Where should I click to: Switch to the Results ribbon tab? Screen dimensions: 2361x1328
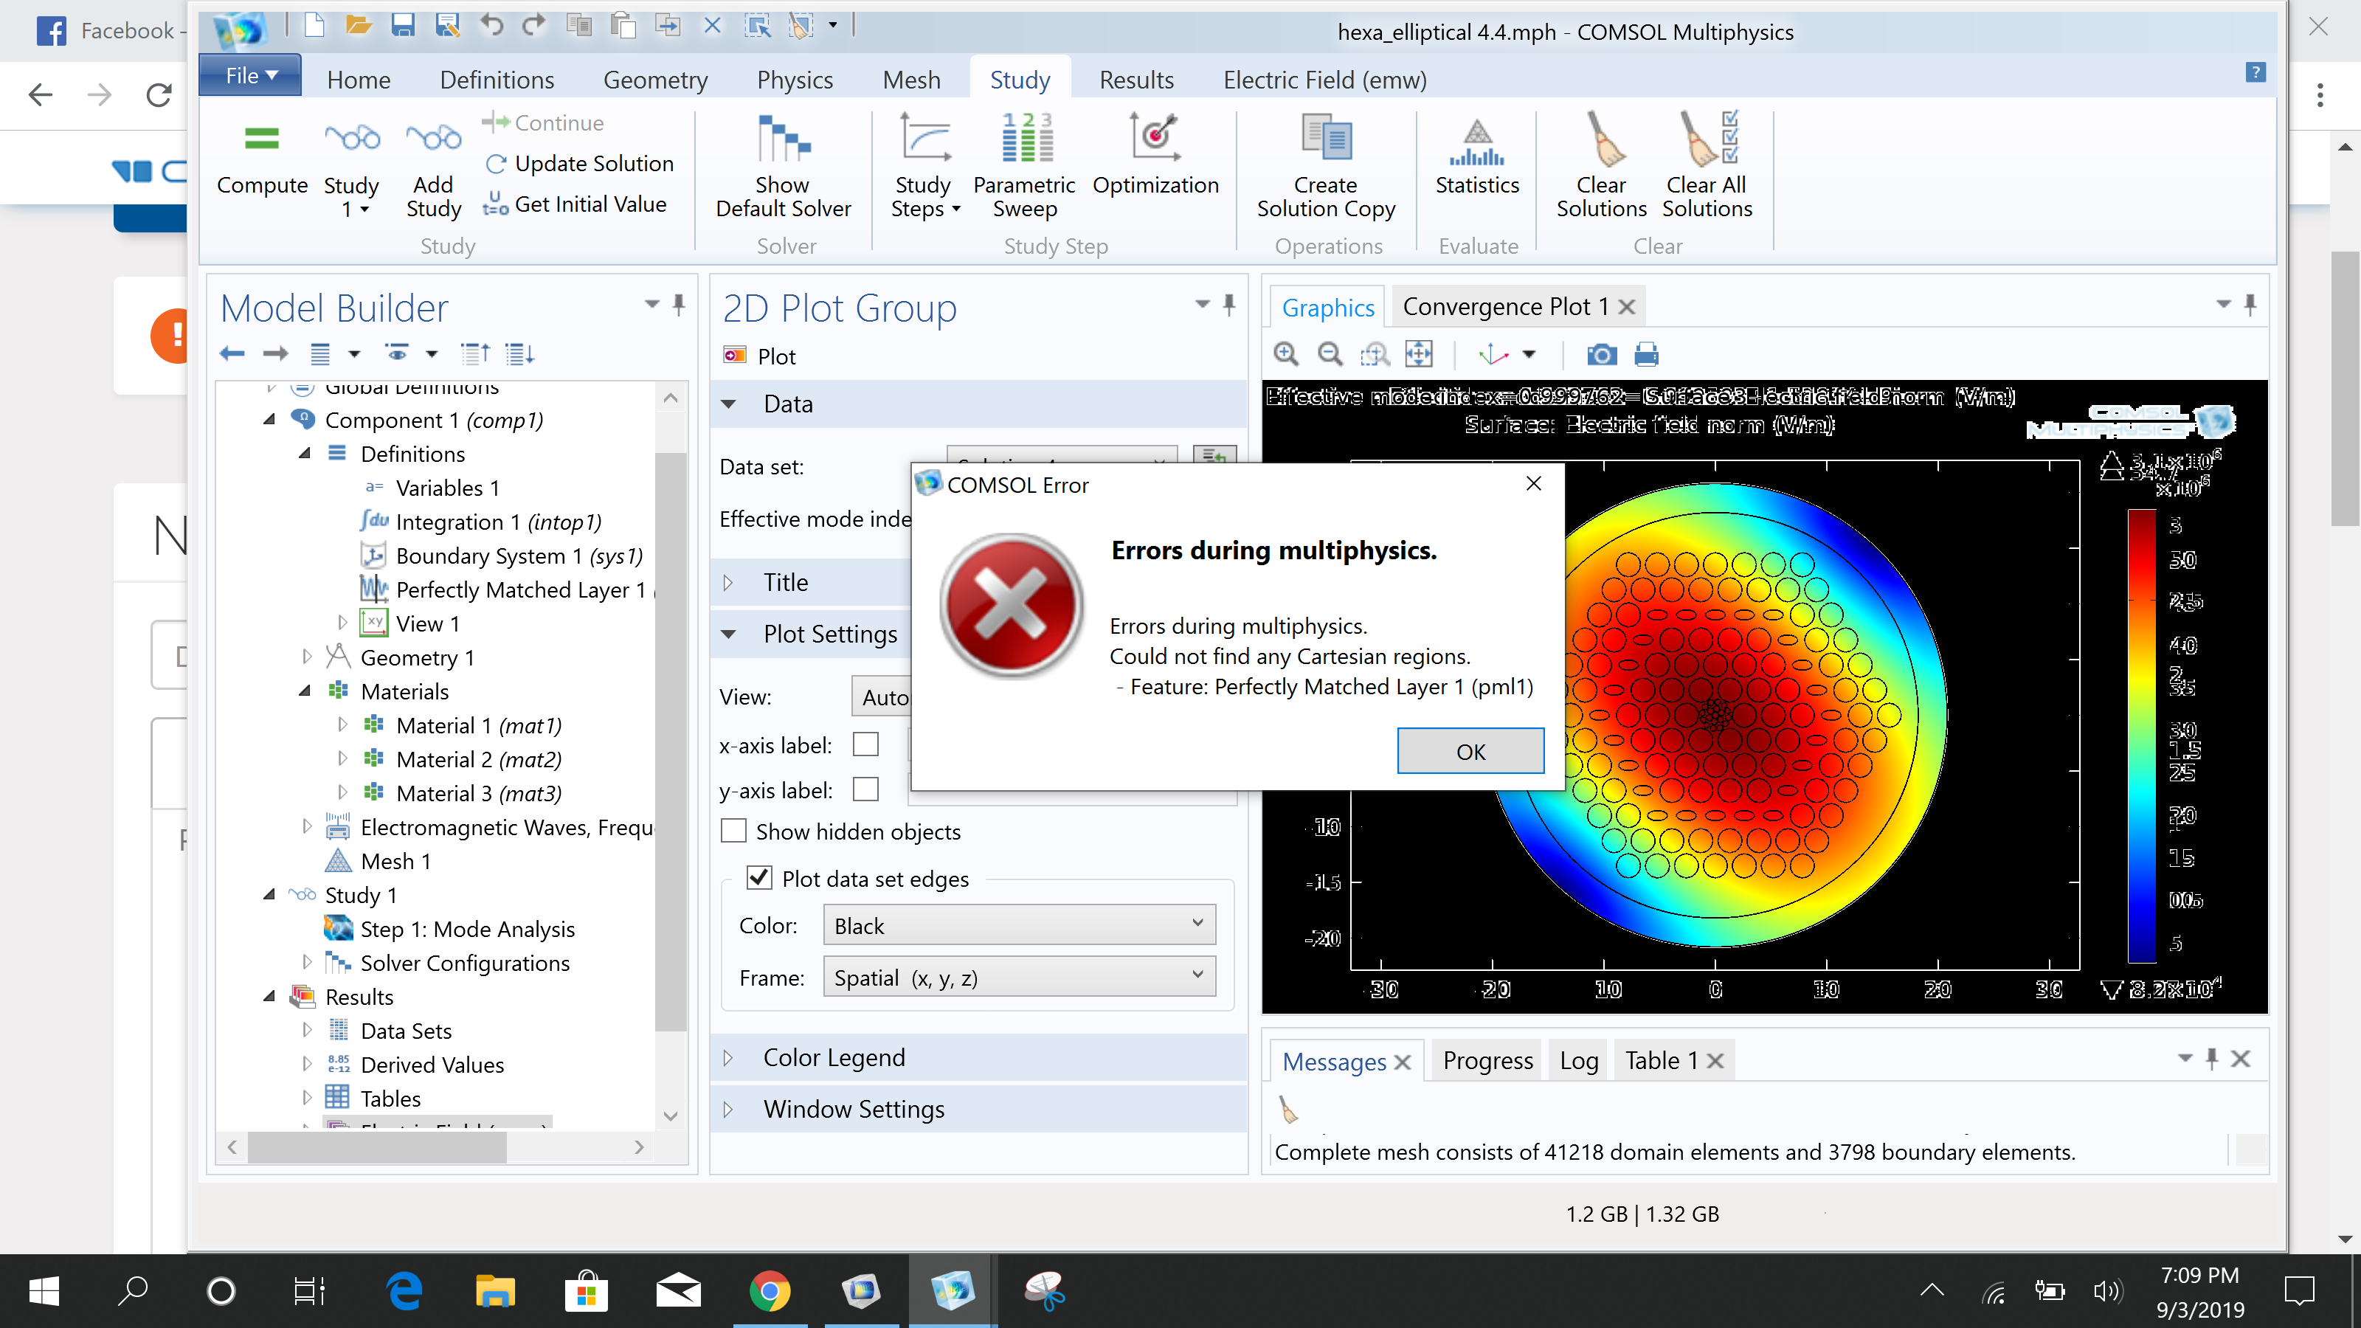coord(1135,80)
